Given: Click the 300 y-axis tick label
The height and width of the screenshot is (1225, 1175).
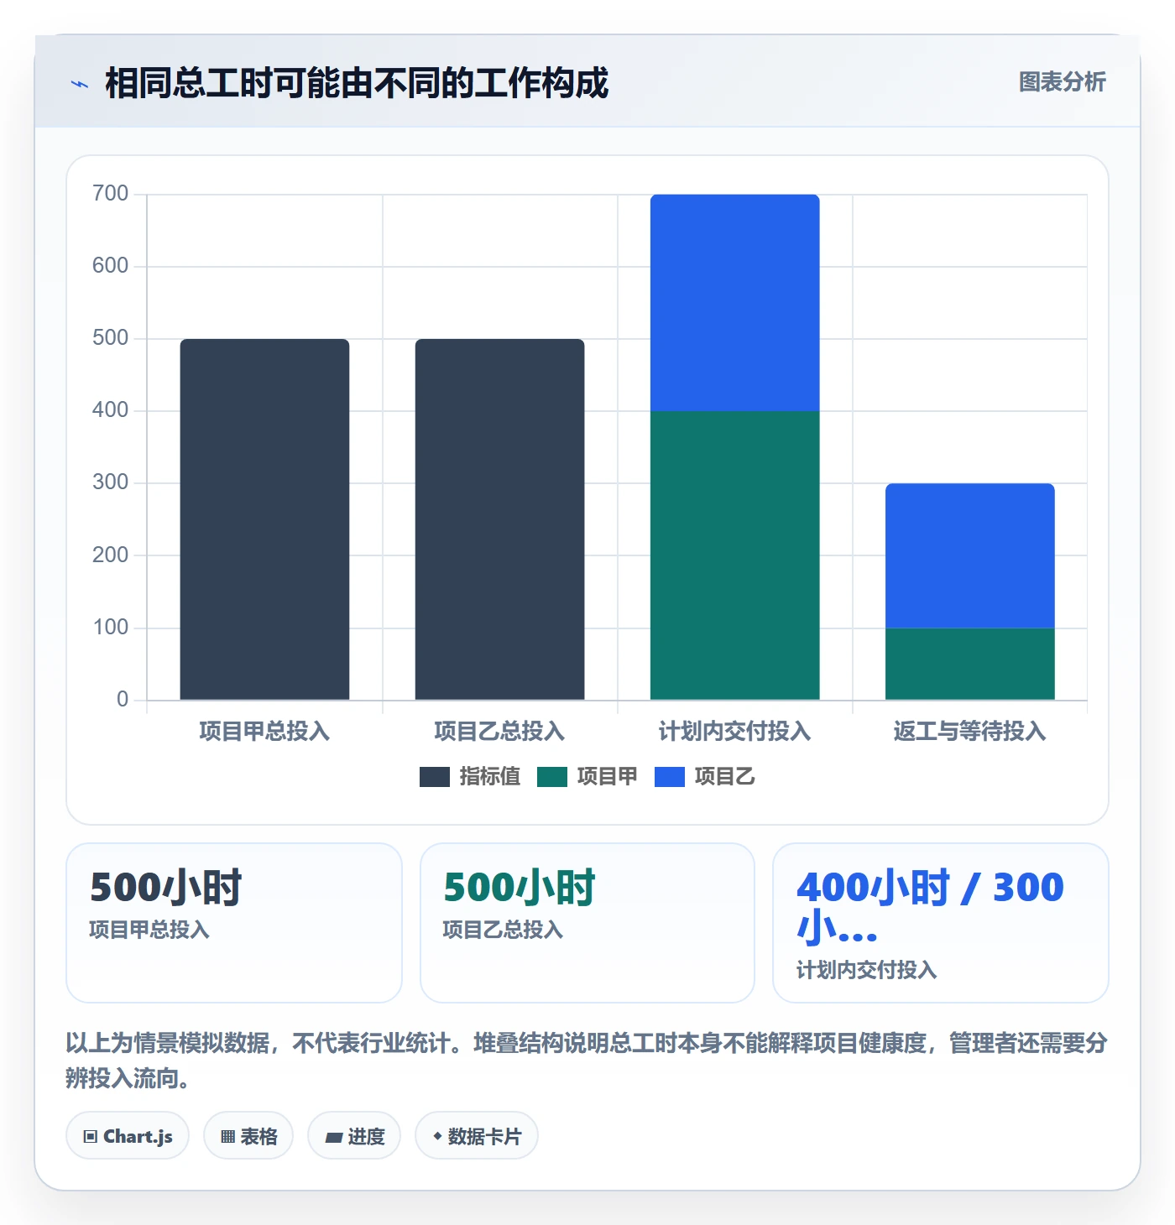Looking at the screenshot, I should [110, 482].
